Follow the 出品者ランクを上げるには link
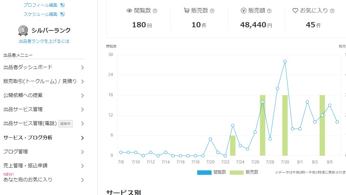Image resolution: width=346 pixels, height=195 pixels. point(44,41)
